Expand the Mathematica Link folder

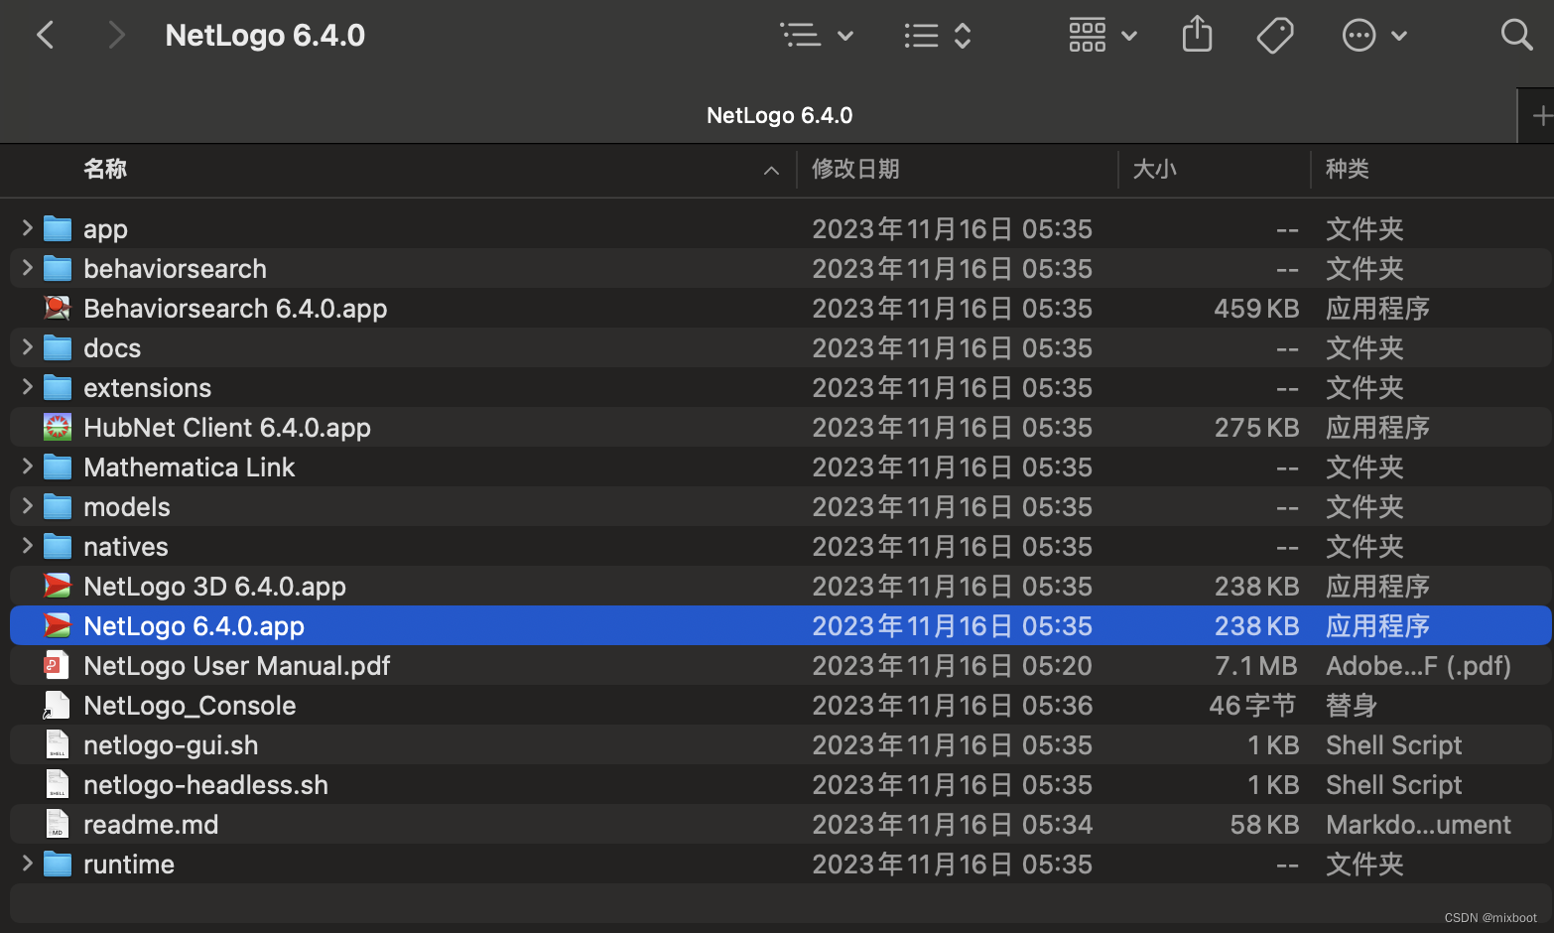pos(27,466)
